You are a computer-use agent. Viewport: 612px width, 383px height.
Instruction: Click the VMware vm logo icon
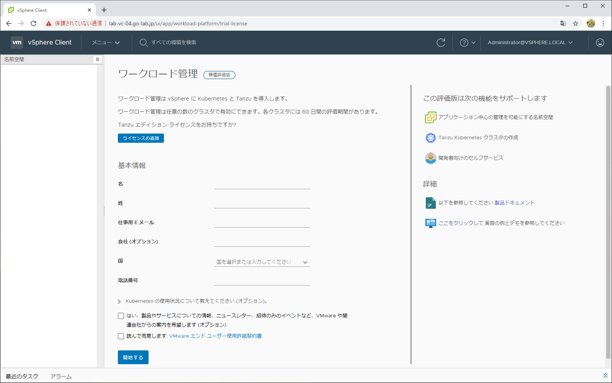coord(17,42)
